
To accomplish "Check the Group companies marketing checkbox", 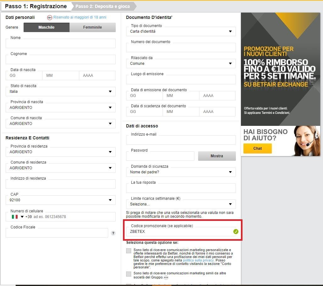I will [x=129, y=274].
